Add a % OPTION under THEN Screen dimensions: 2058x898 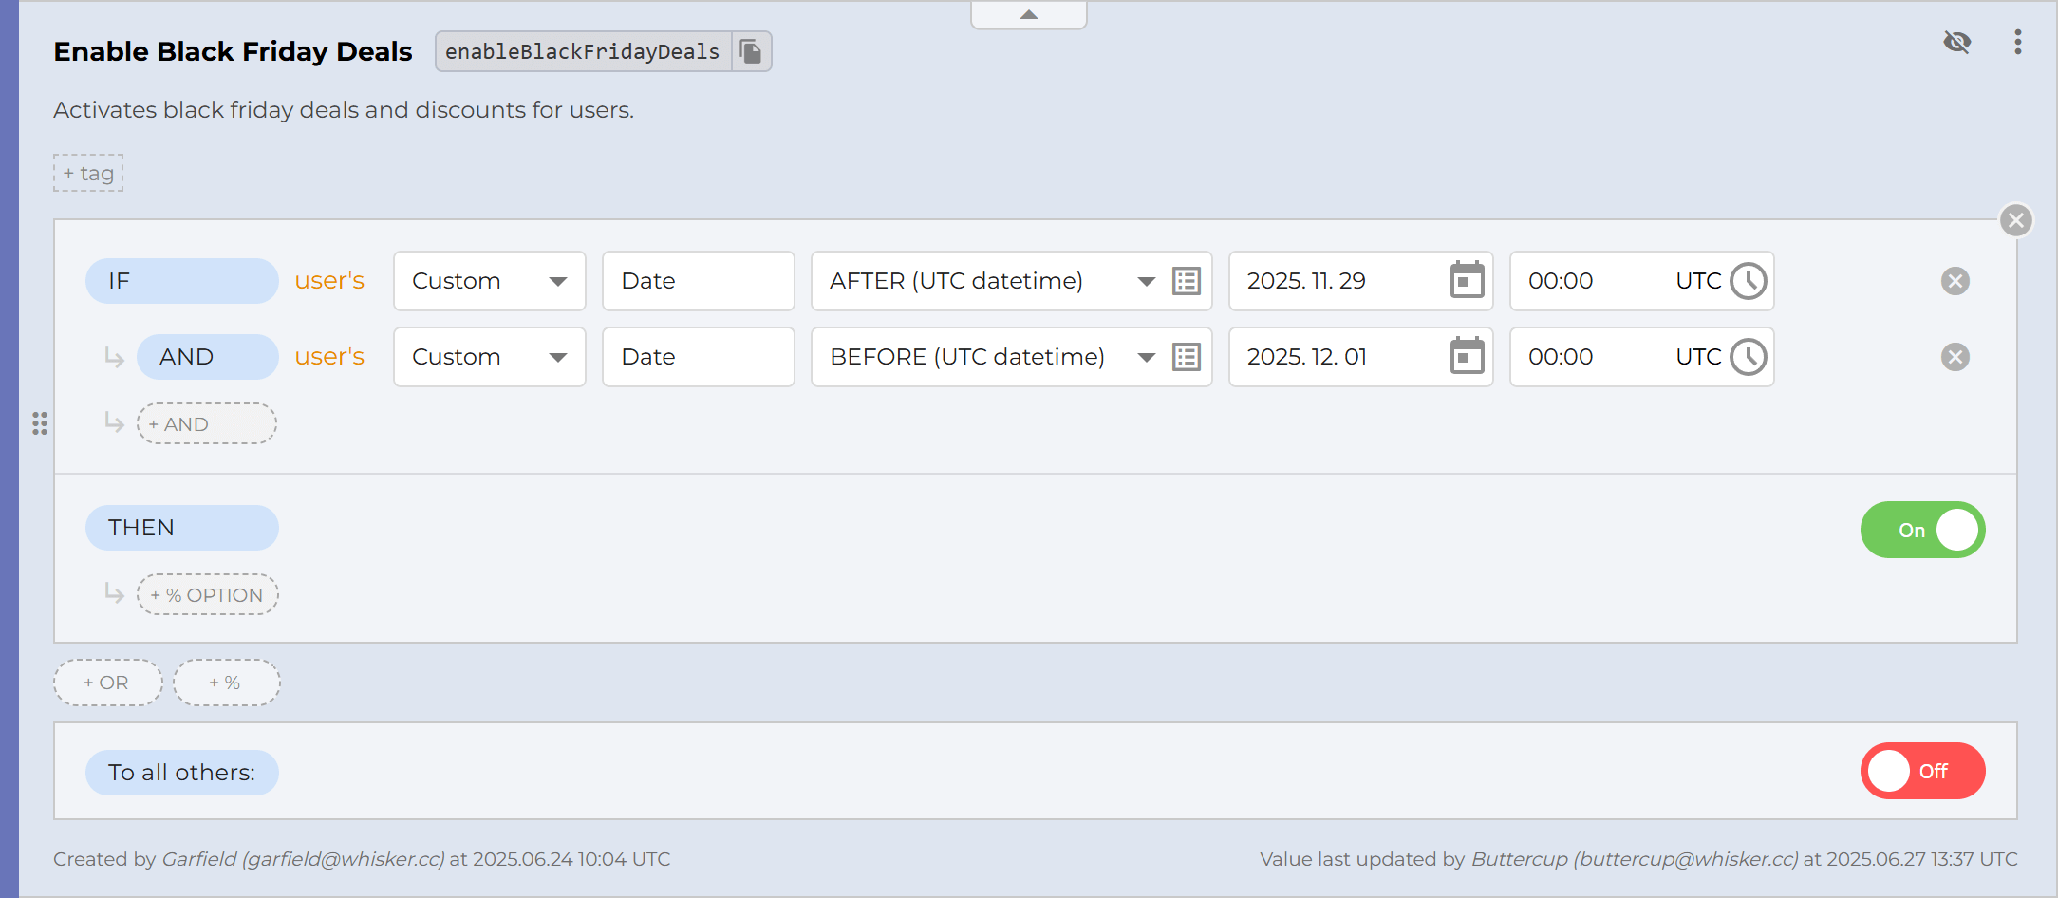[x=207, y=595]
